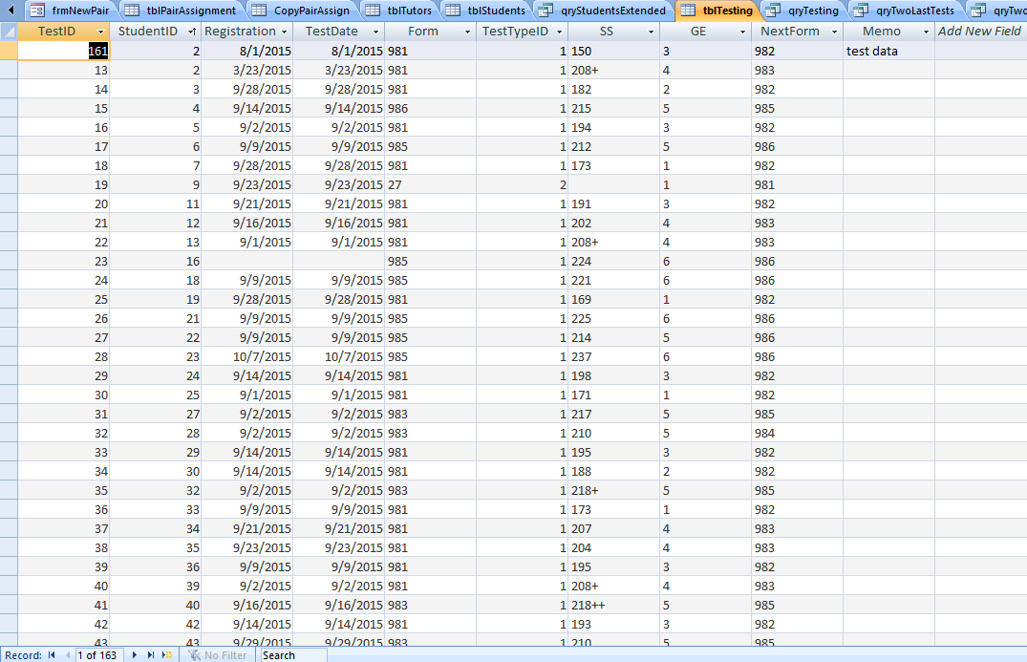Select the Memo column header
This screenshot has width=1027, height=662.
(x=882, y=31)
